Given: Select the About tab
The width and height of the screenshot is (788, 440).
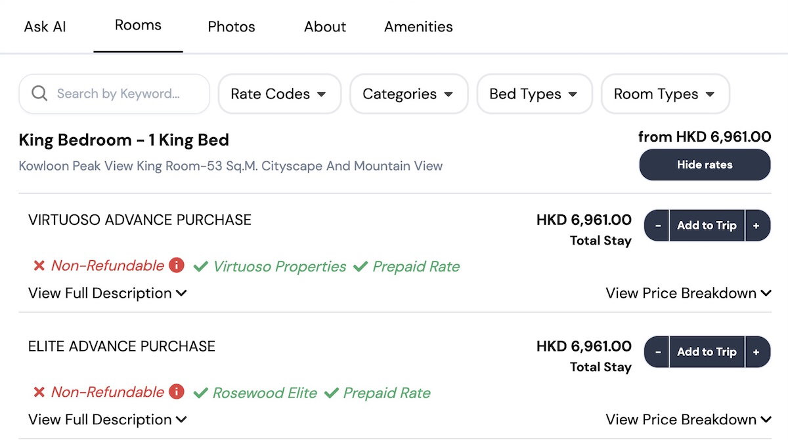Looking at the screenshot, I should click(325, 27).
